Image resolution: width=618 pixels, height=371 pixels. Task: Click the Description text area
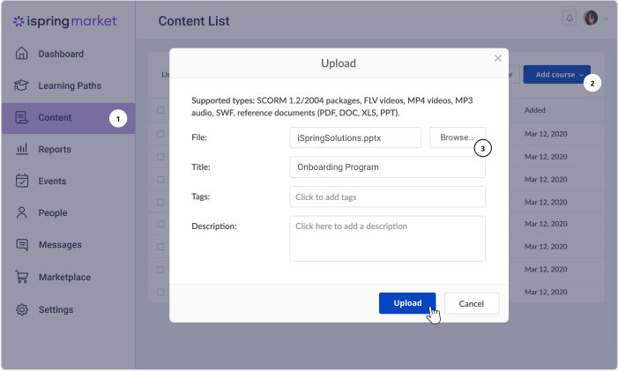387,239
